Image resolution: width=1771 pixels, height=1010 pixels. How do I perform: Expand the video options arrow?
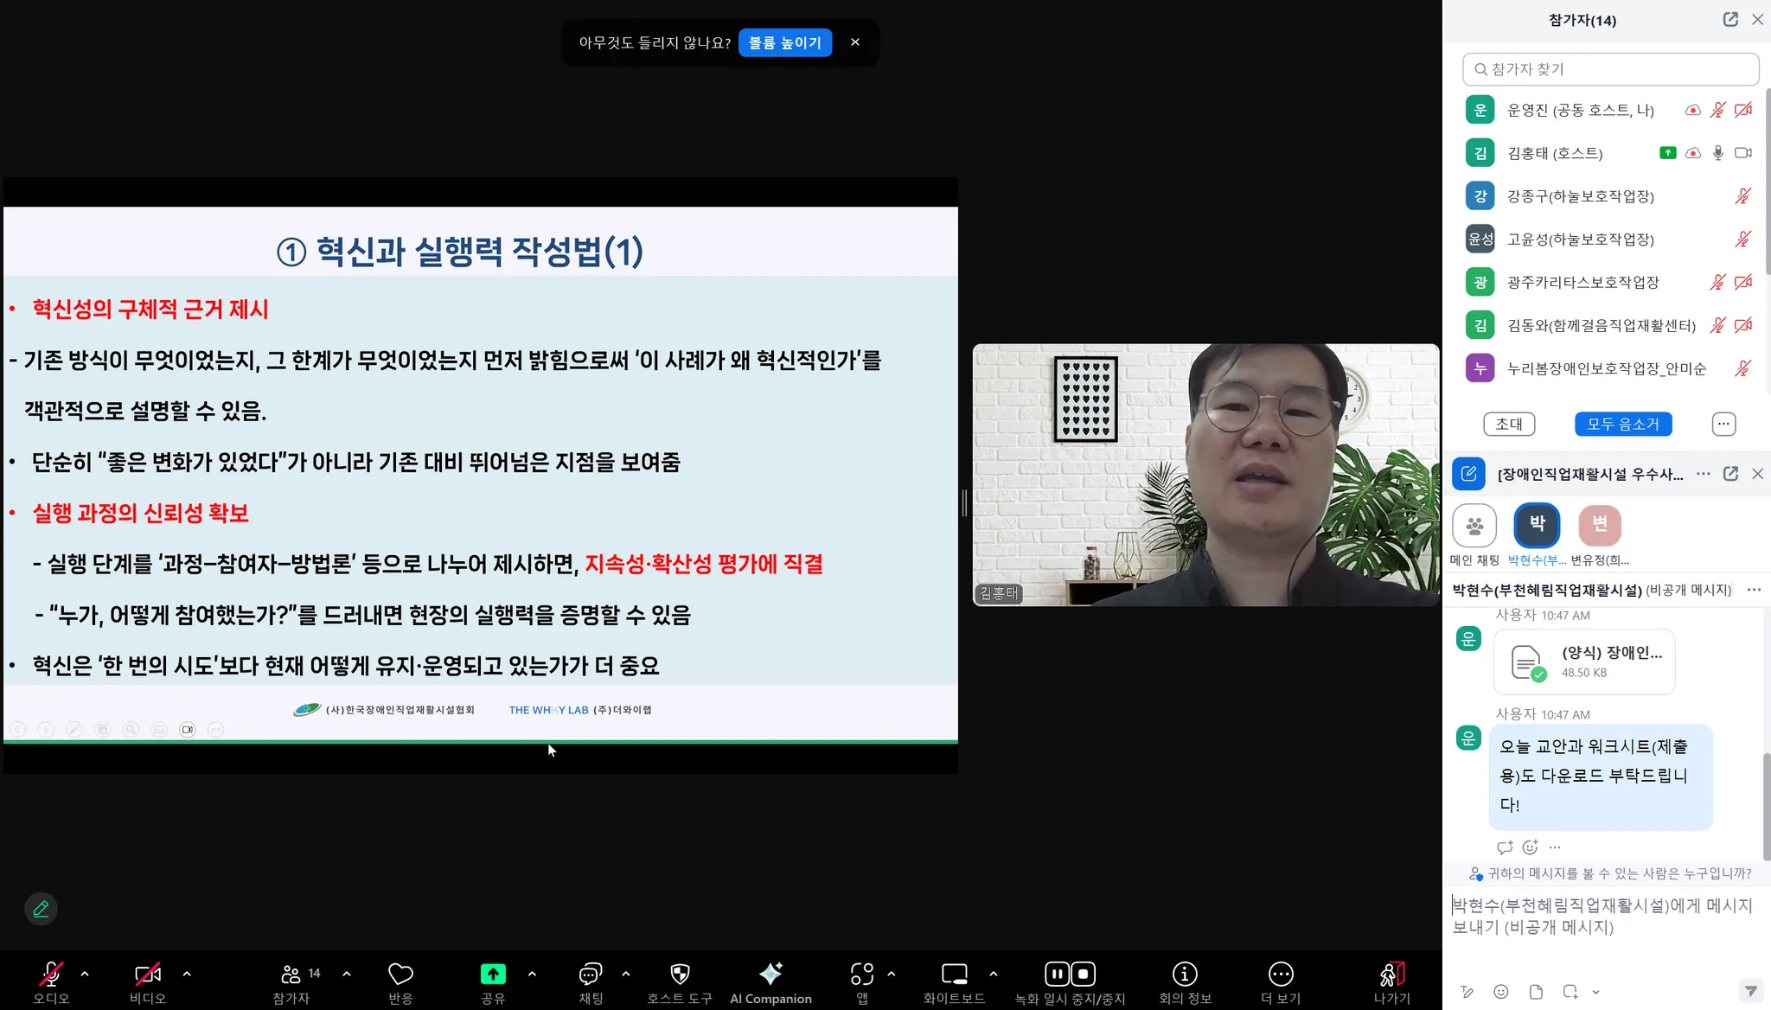pyautogui.click(x=187, y=974)
